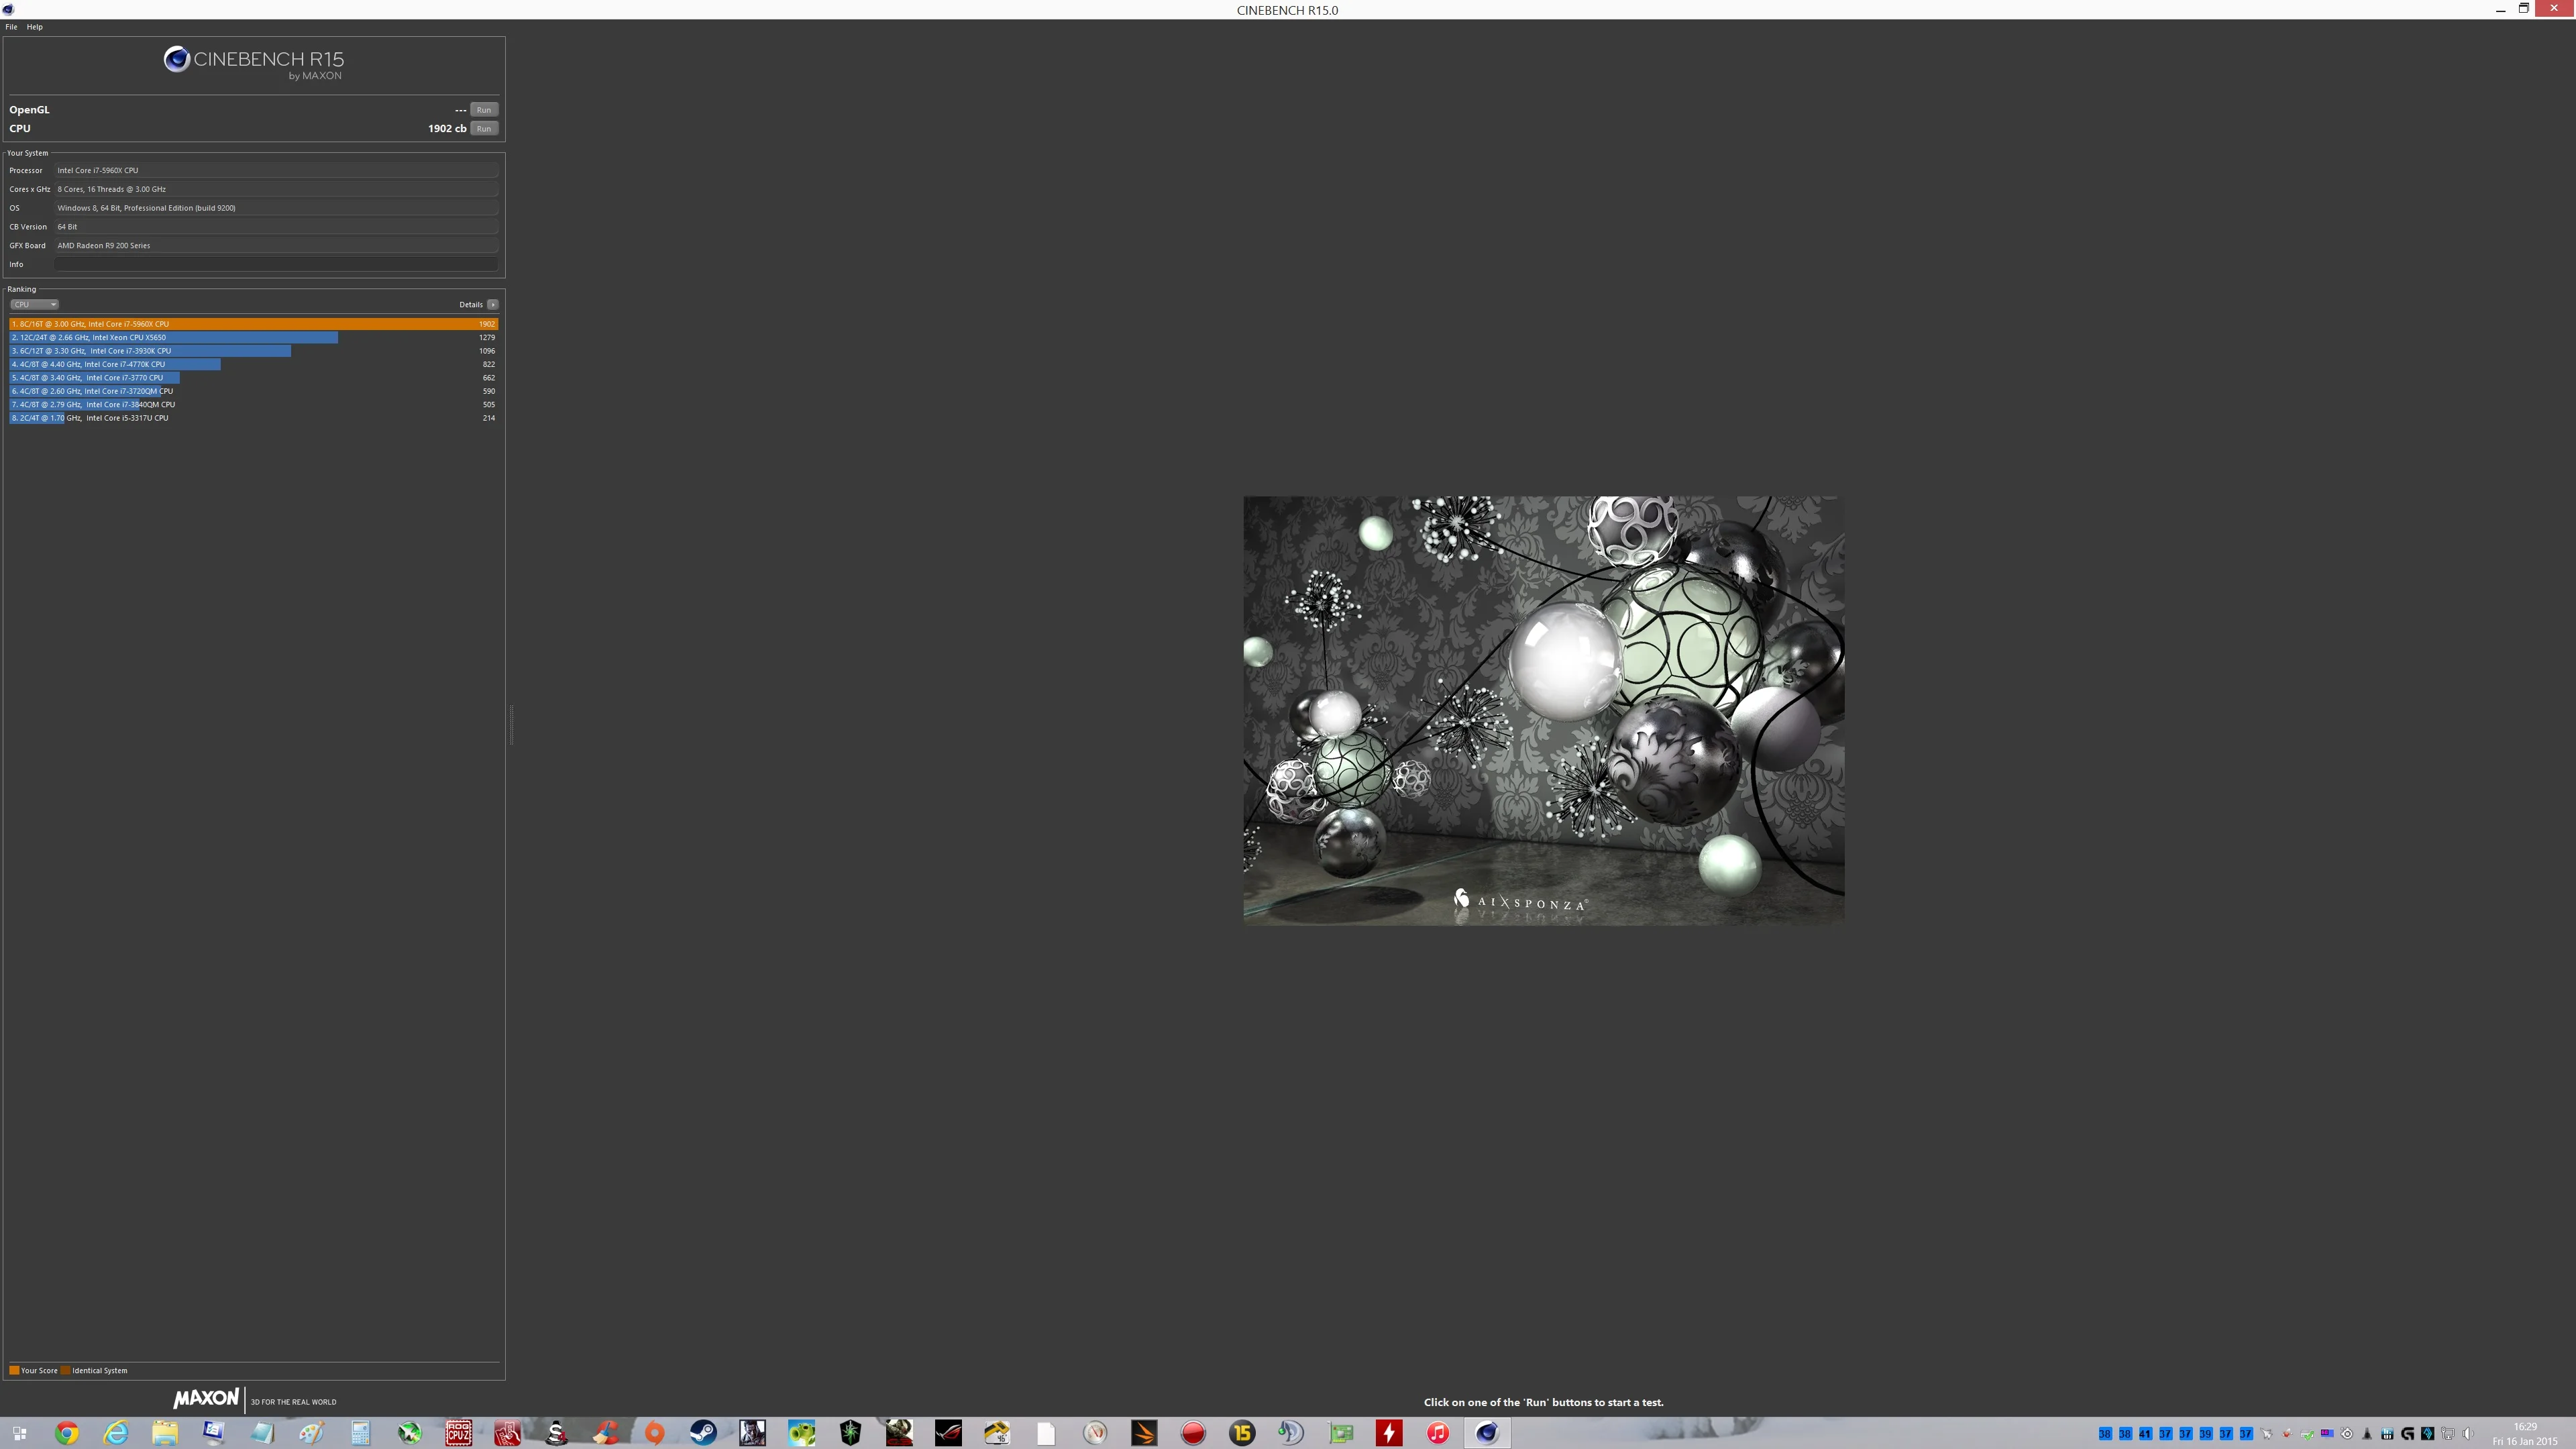The width and height of the screenshot is (2576, 1449).
Task: Click the GFX Board value AMD Radeon R9
Action: pyautogui.click(x=276, y=246)
